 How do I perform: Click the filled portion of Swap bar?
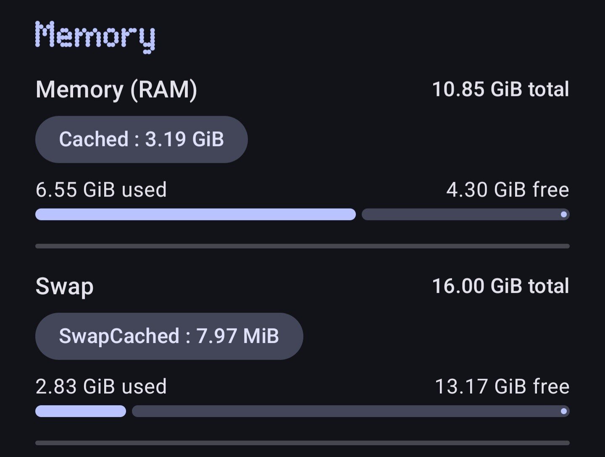click(x=81, y=411)
